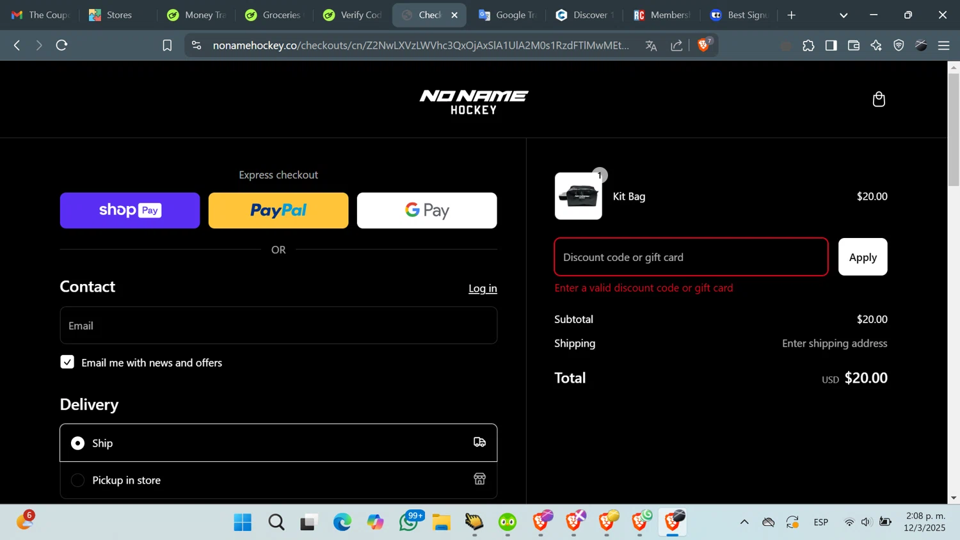Apply the discount code
This screenshot has height=540, width=960.
[863, 257]
